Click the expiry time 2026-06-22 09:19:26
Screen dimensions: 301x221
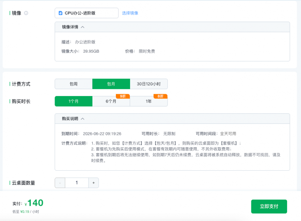tap(102, 134)
